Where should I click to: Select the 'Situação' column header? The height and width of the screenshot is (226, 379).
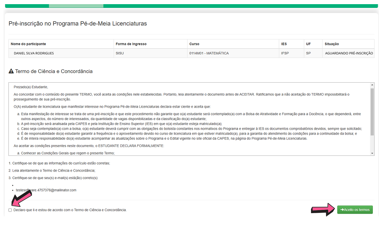332,44
